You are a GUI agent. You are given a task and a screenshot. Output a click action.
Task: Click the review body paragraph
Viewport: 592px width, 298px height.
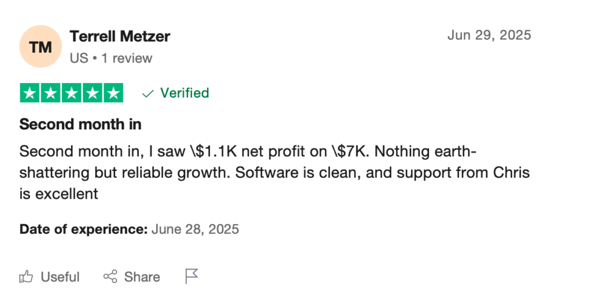click(275, 172)
